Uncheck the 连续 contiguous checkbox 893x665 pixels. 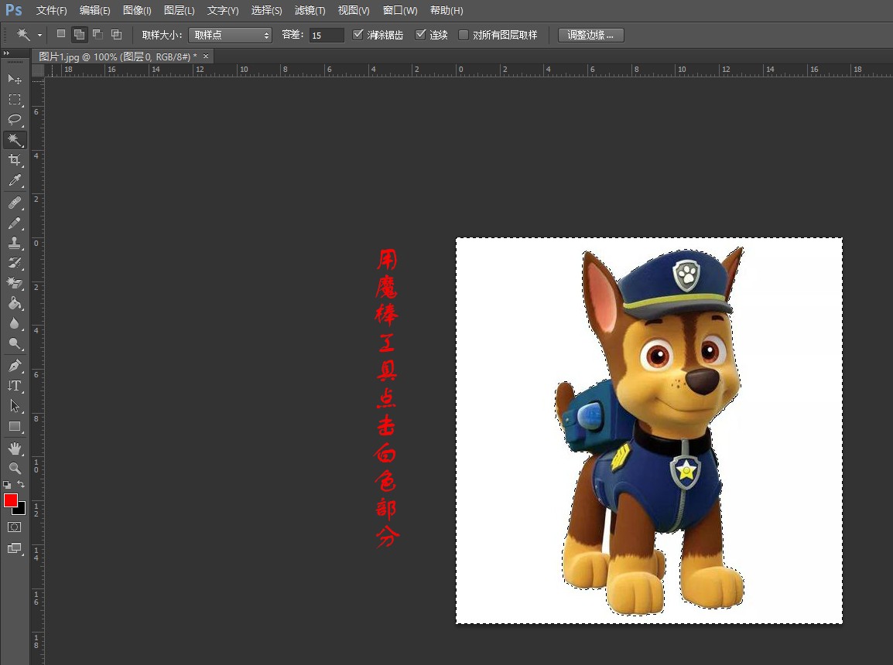[420, 35]
